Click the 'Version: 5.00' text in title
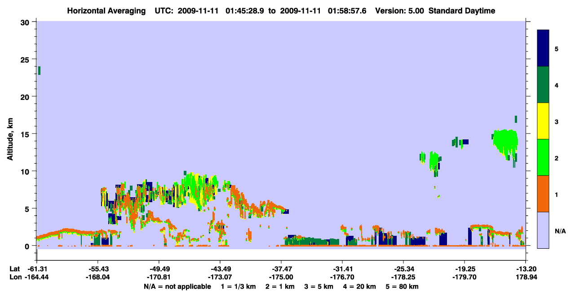This screenshot has height=299, width=584. coord(400,11)
